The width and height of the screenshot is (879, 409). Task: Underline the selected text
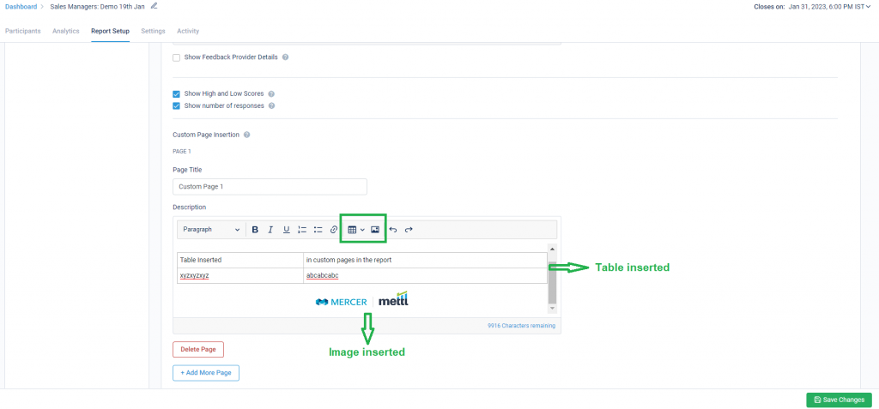(x=286, y=230)
